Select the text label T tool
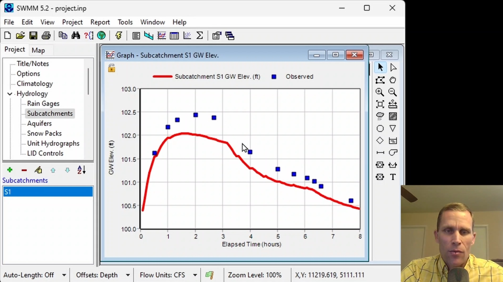Image resolution: width=503 pixels, height=282 pixels. coord(393,177)
